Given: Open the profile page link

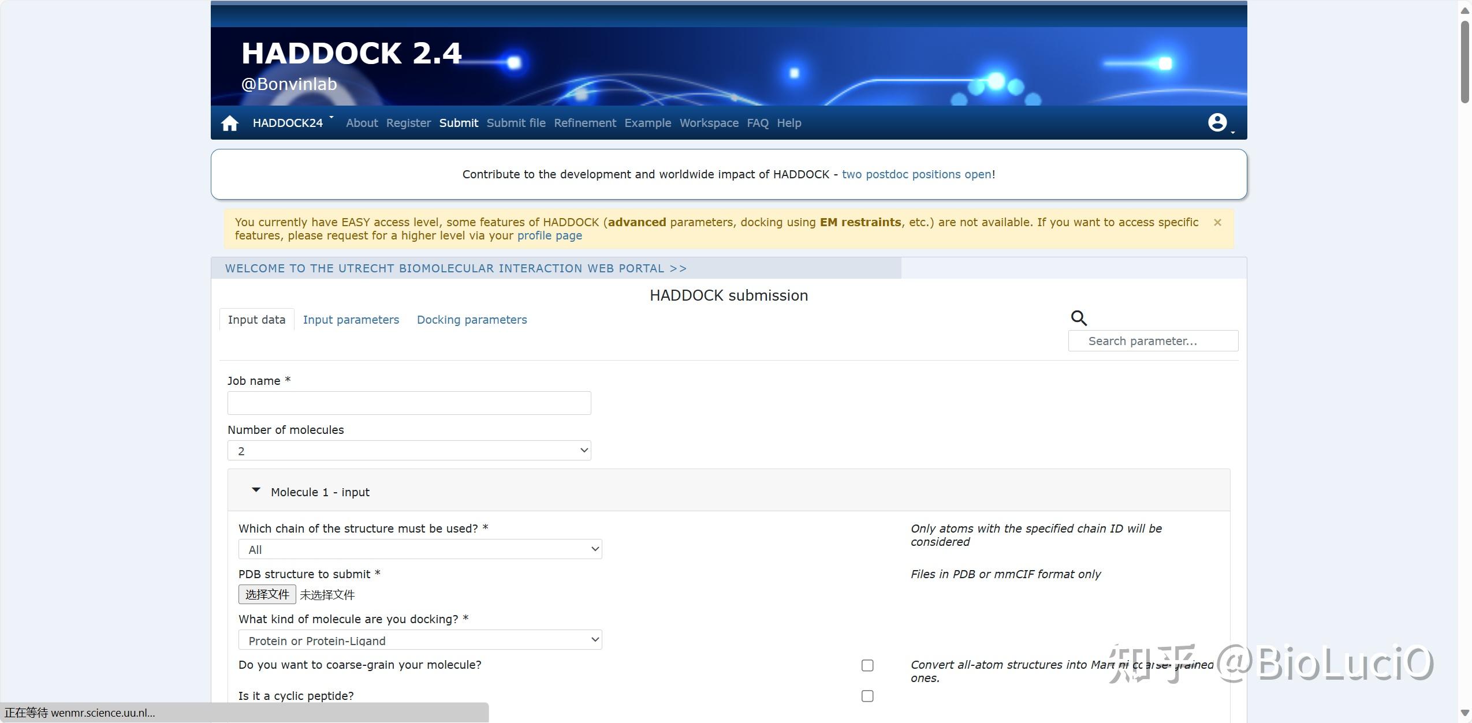Looking at the screenshot, I should 549,235.
